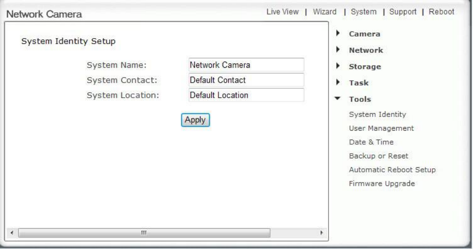Expand the Task section triangle
The width and height of the screenshot is (473, 249).
338,82
